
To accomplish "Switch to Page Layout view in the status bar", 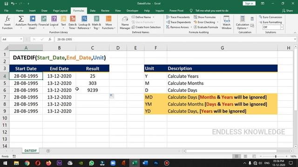I will 245,156.
